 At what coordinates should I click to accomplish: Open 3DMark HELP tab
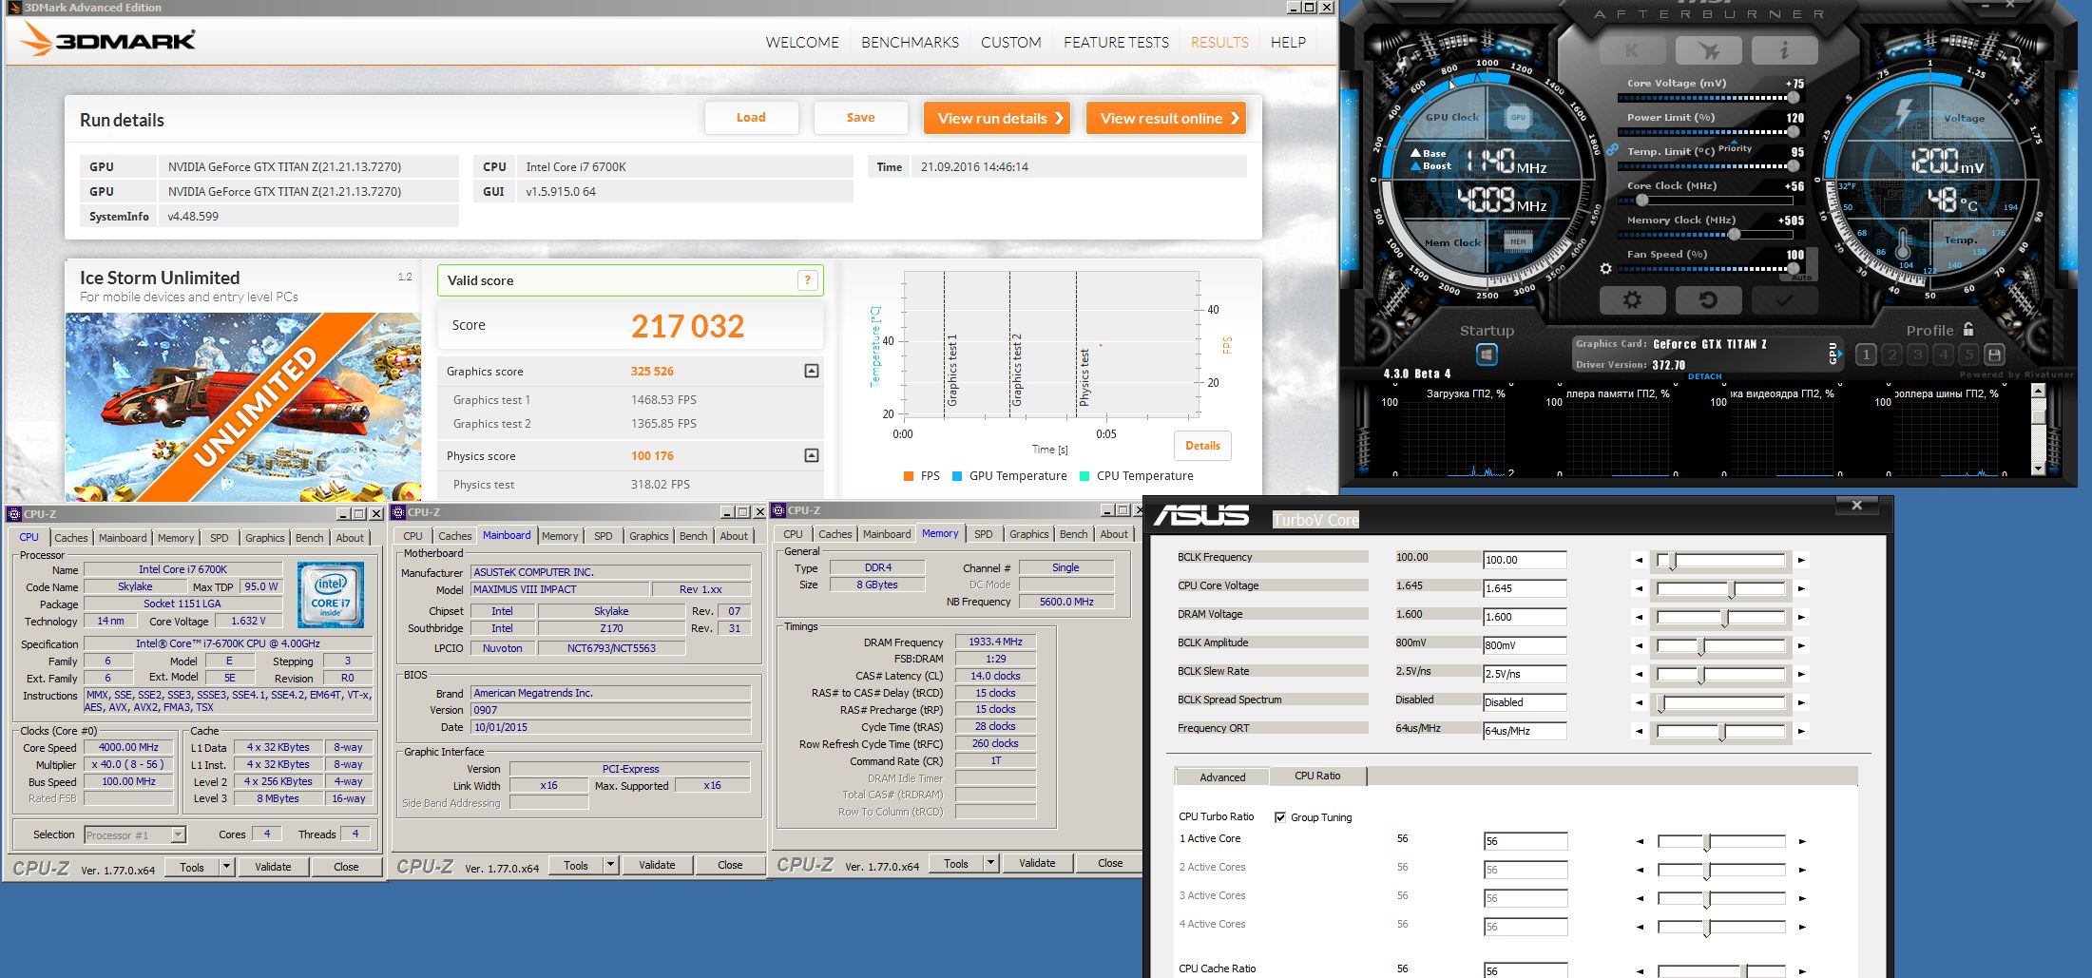(x=1288, y=42)
